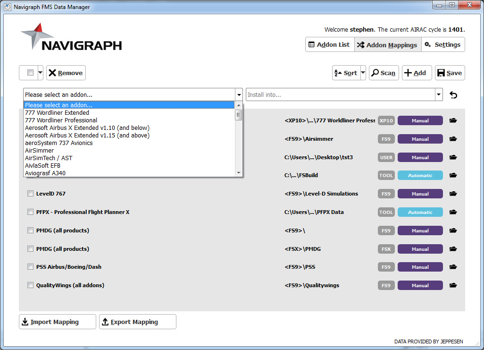Open the Install into dropdown arrow
This screenshot has height=350, width=484.
(x=439, y=95)
